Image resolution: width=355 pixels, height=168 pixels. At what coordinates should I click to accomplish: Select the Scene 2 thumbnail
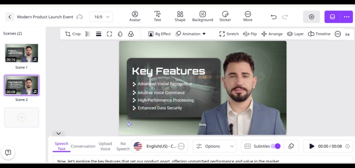(x=21, y=85)
